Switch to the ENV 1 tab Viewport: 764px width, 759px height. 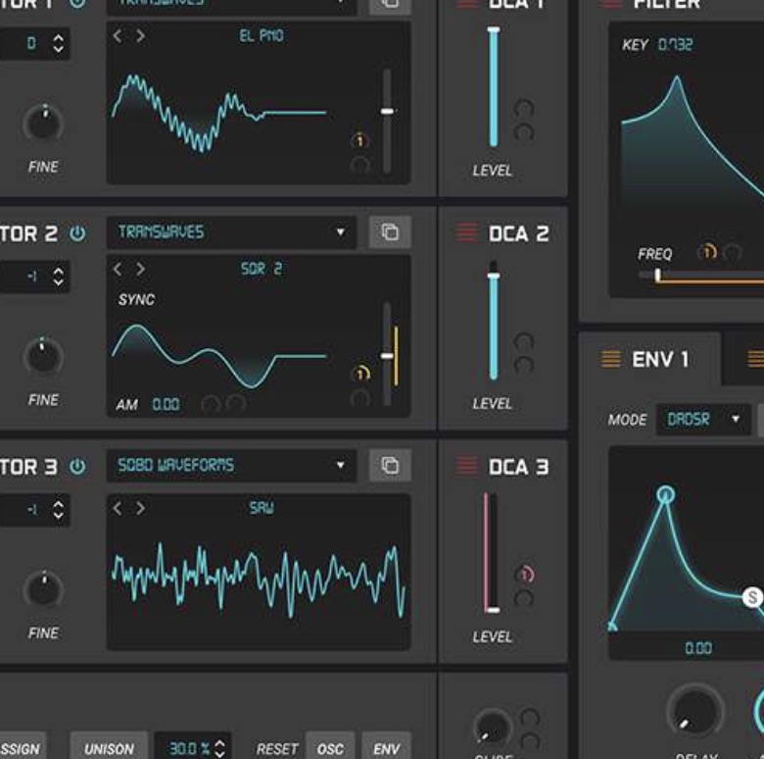coord(649,360)
